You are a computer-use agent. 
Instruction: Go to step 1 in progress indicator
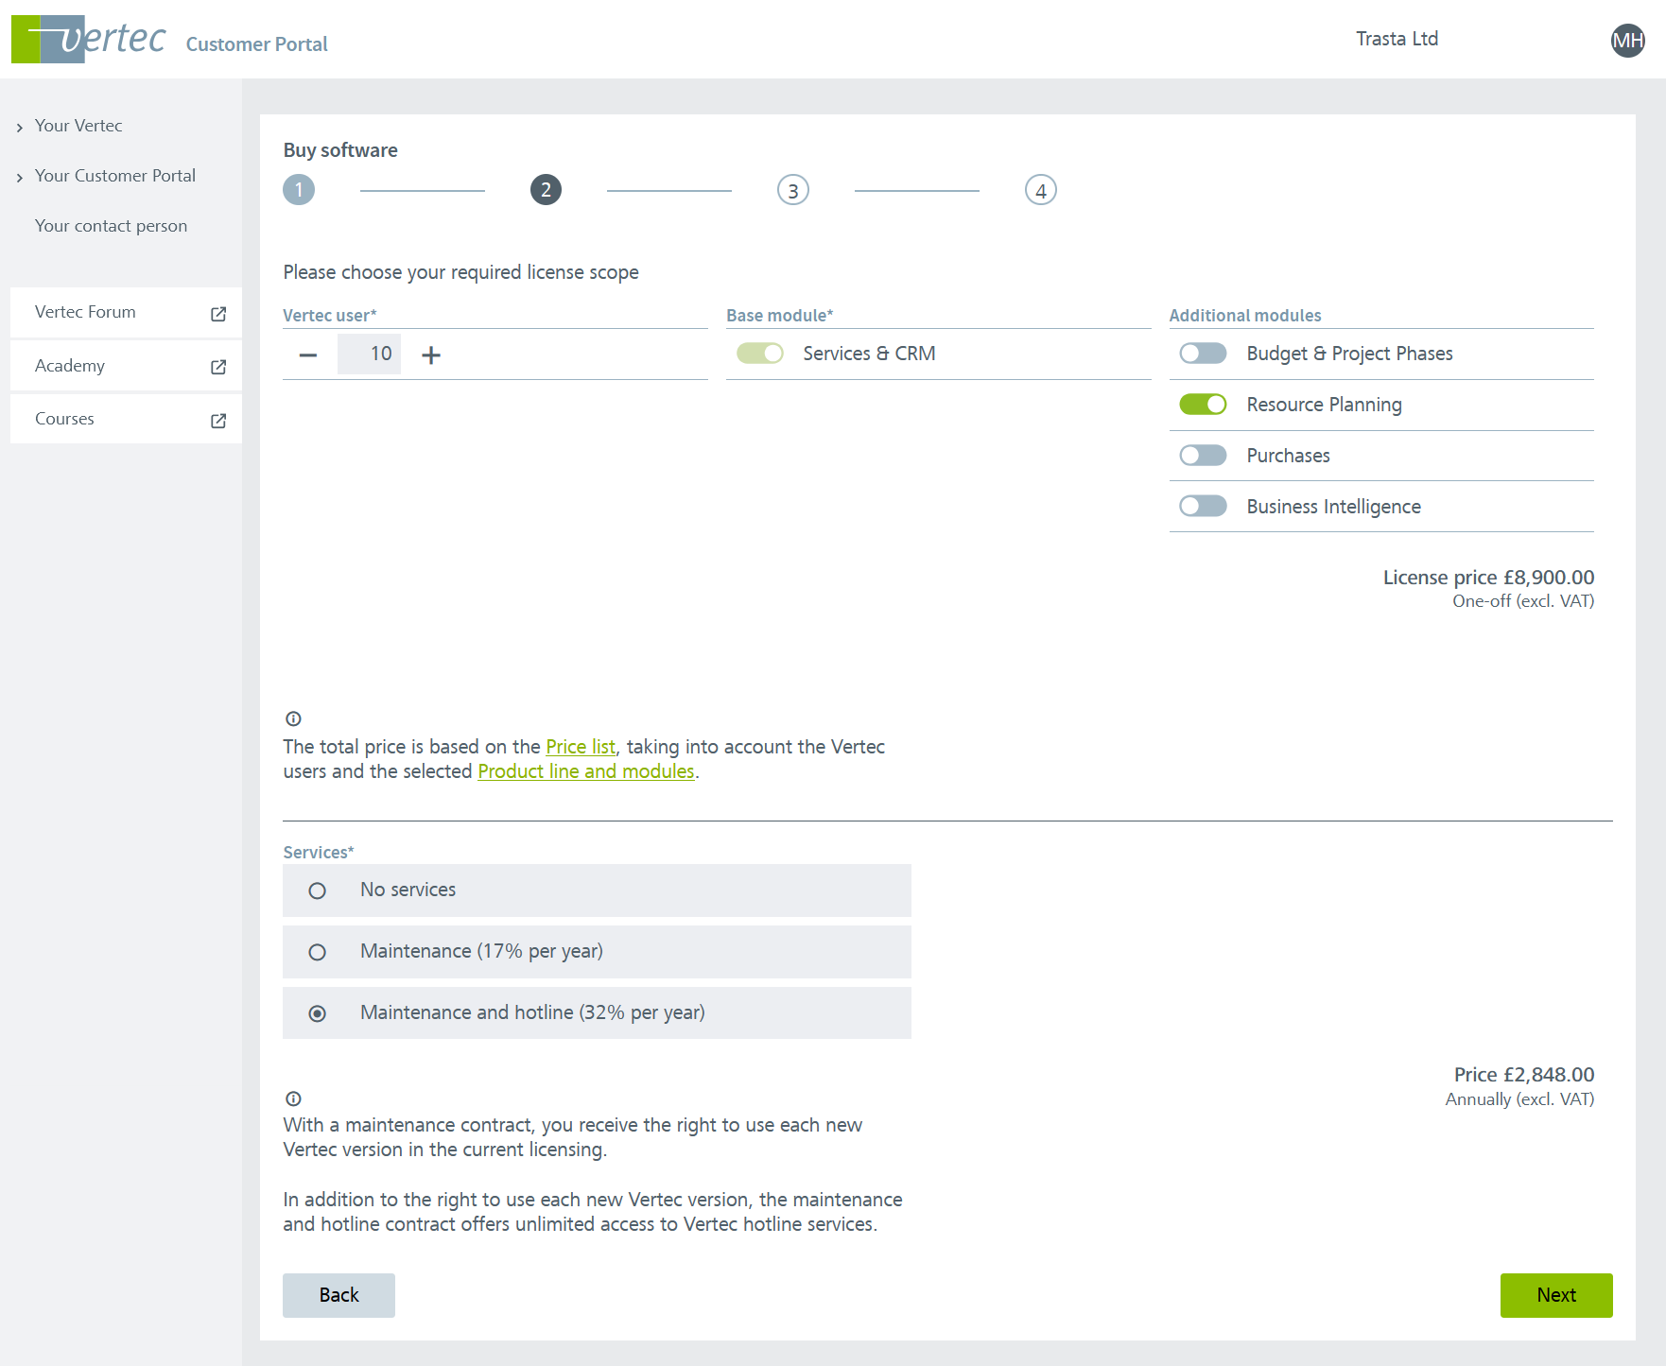point(299,190)
